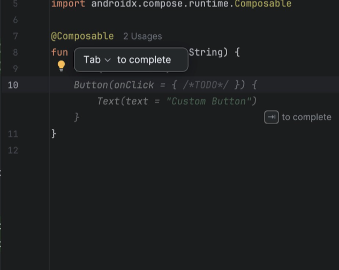Click the gray suggested closing brace
This screenshot has height=270, width=339.
[x=77, y=117]
